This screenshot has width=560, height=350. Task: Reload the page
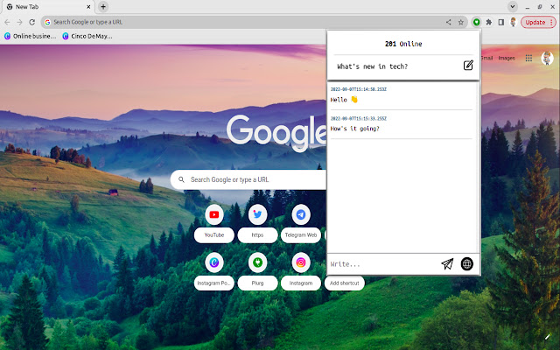point(31,22)
